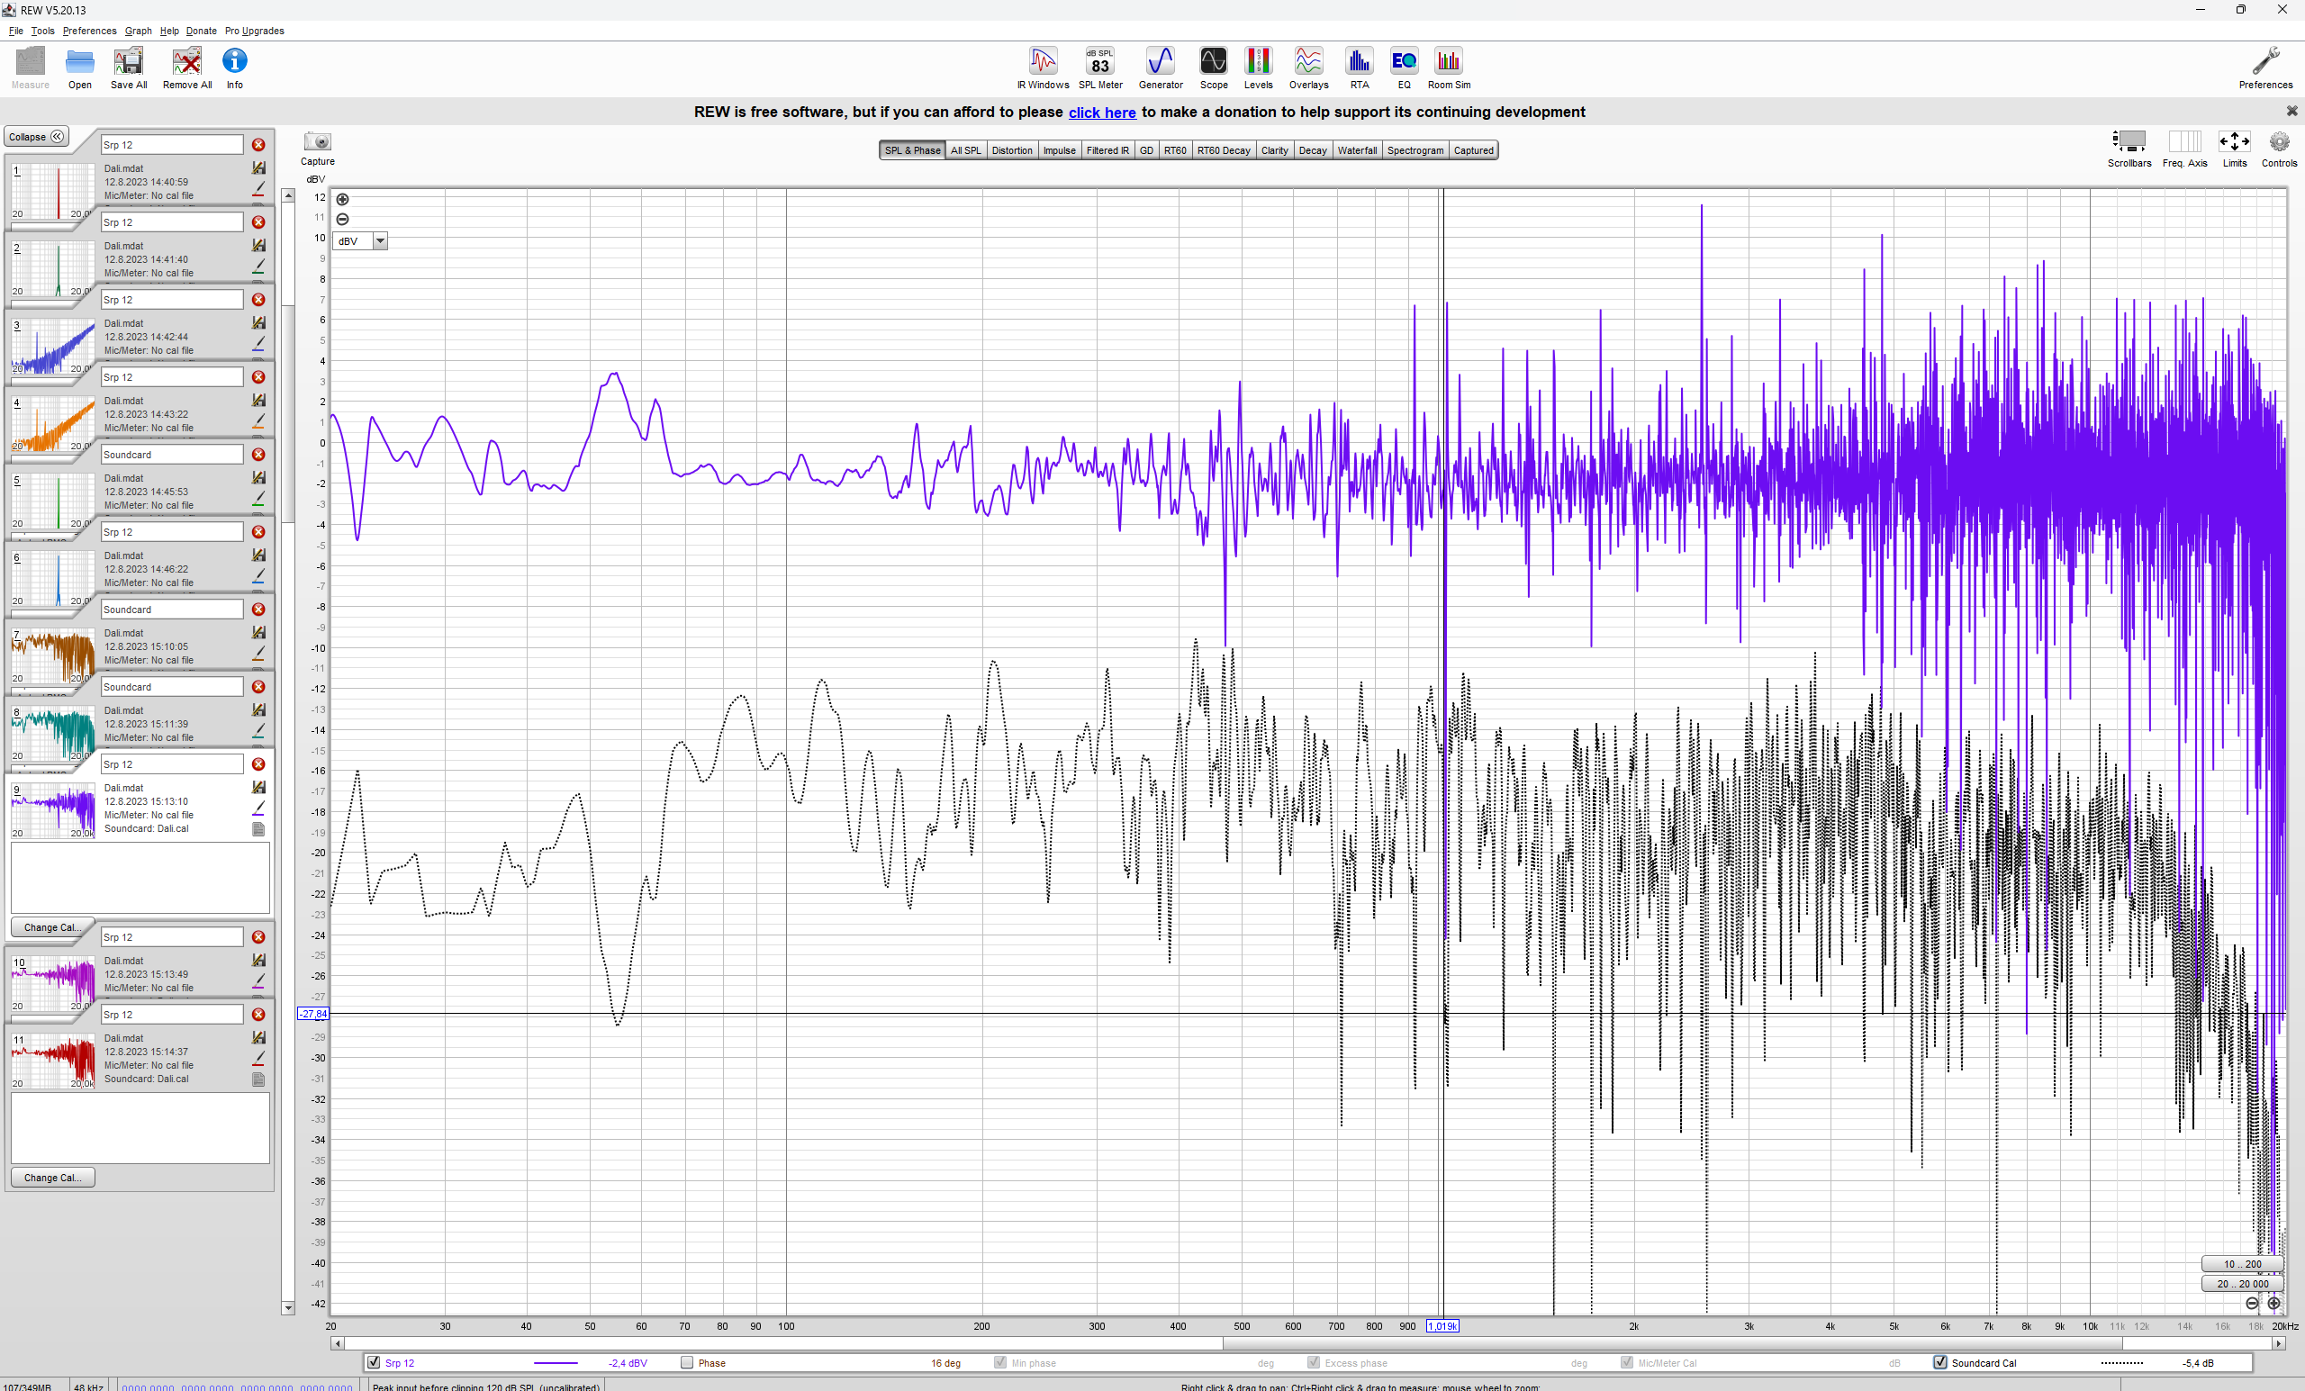Click Change Cal under measurement 11
The width and height of the screenshot is (2305, 1391).
(52, 1177)
